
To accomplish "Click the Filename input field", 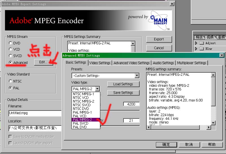I will tap(35, 113).
